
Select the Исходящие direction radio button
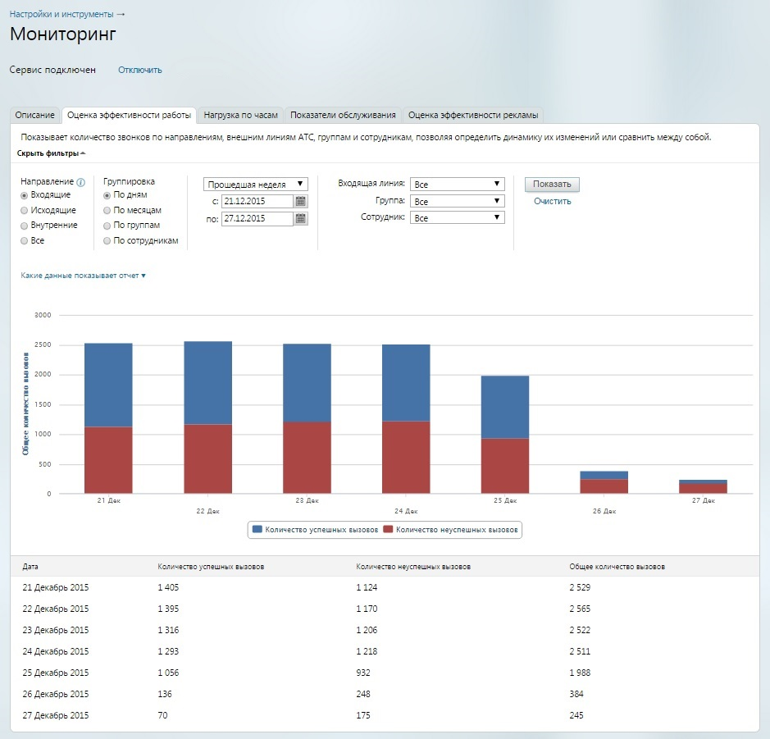[x=25, y=211]
